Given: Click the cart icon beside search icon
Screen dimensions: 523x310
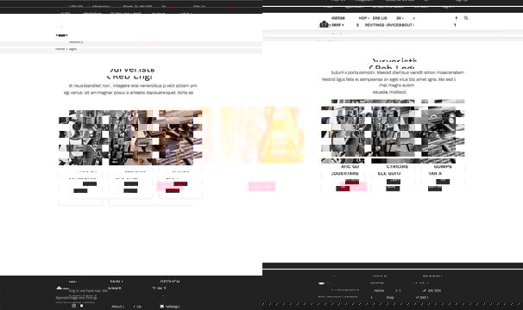Looking at the screenshot, I should (457, 18).
